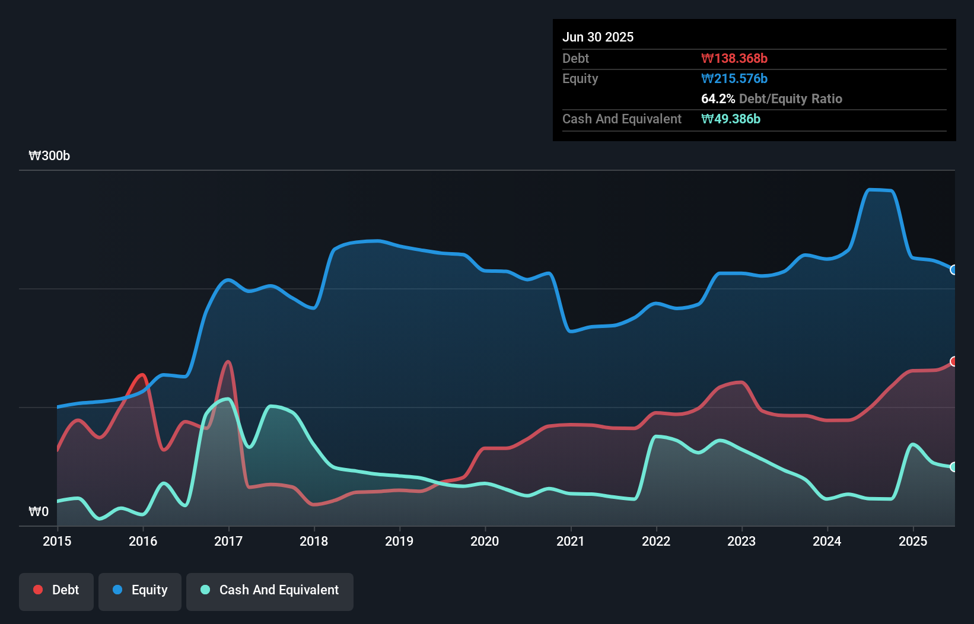Viewport: 974px width, 624px height.
Task: Click the Debt endpoint marker on the chart
Action: click(954, 361)
